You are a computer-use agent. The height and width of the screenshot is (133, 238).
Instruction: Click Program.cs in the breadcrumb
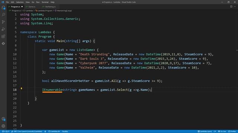tap(16, 11)
